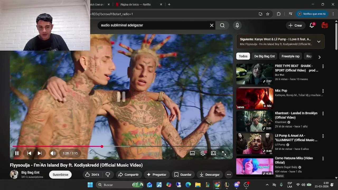This screenshot has width=338, height=190.
Task: Subscribe to Big Bag Ent channel
Action: (60, 175)
